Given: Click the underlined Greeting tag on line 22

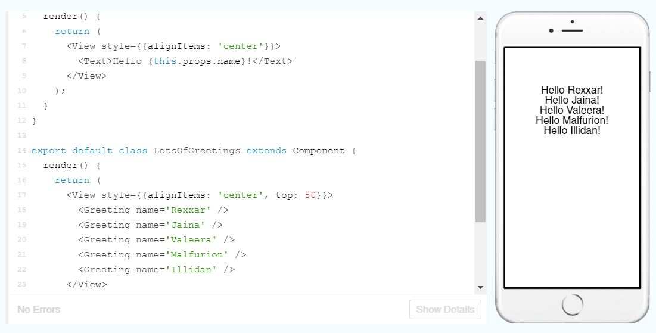Looking at the screenshot, I should [107, 270].
